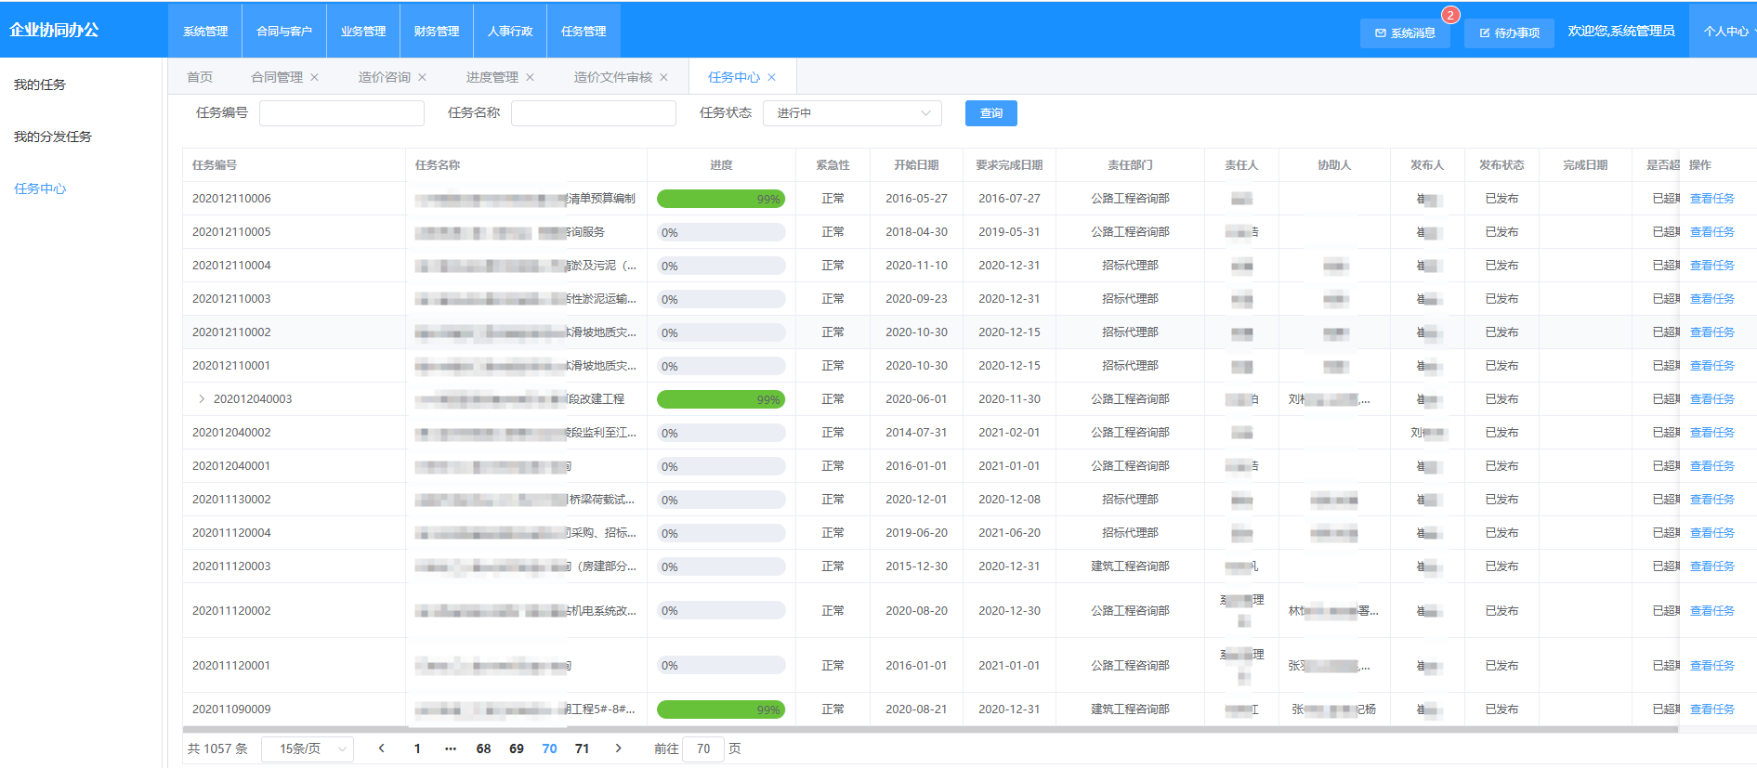Screen dimensions: 1757x768
Task: Click 查看任务 for task 202012110001
Action: click(x=1712, y=366)
